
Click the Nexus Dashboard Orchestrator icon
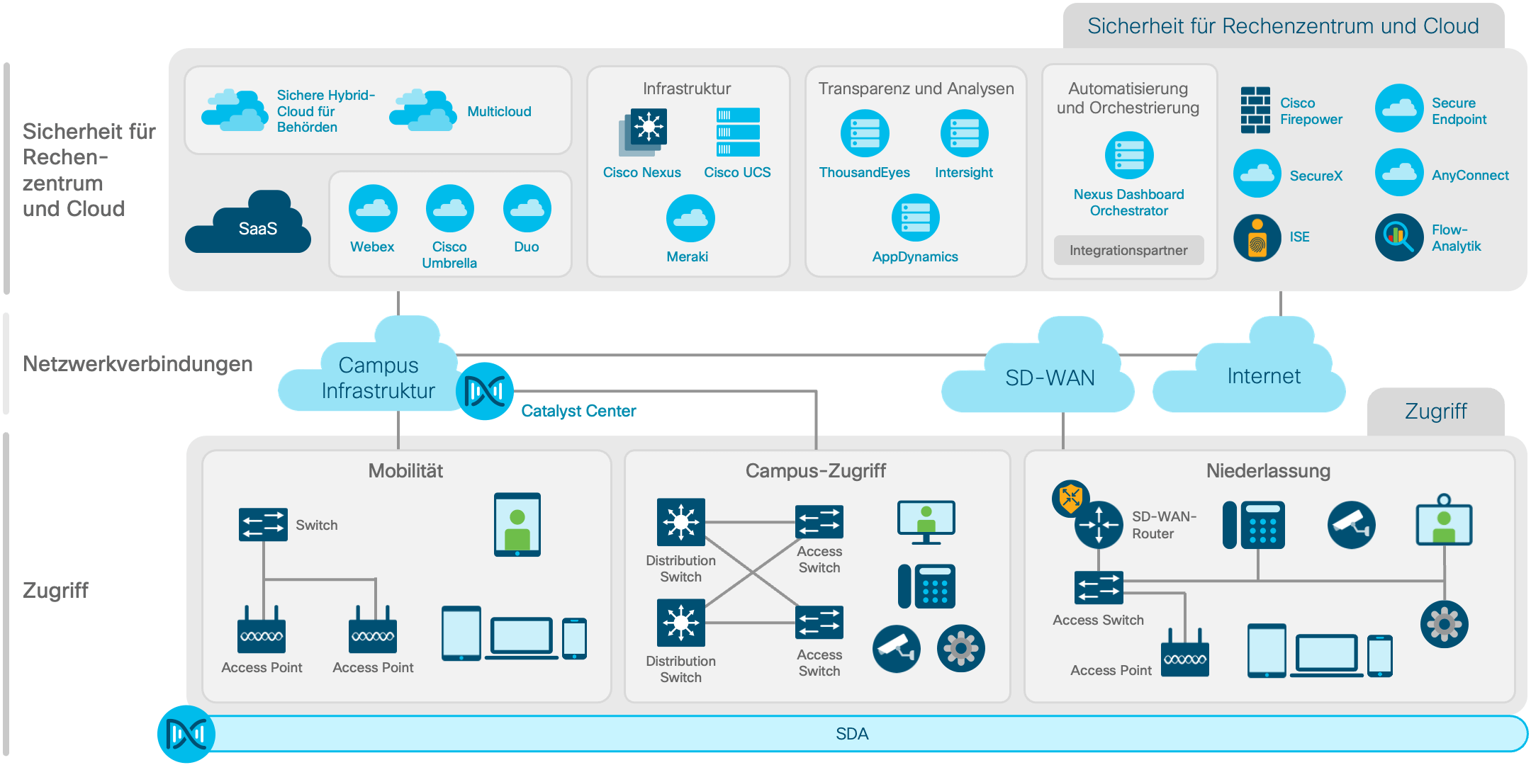click(1129, 155)
